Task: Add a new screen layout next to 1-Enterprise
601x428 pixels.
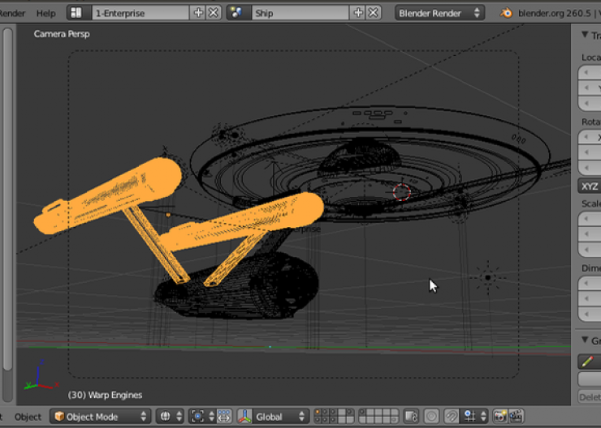Action: (198, 13)
